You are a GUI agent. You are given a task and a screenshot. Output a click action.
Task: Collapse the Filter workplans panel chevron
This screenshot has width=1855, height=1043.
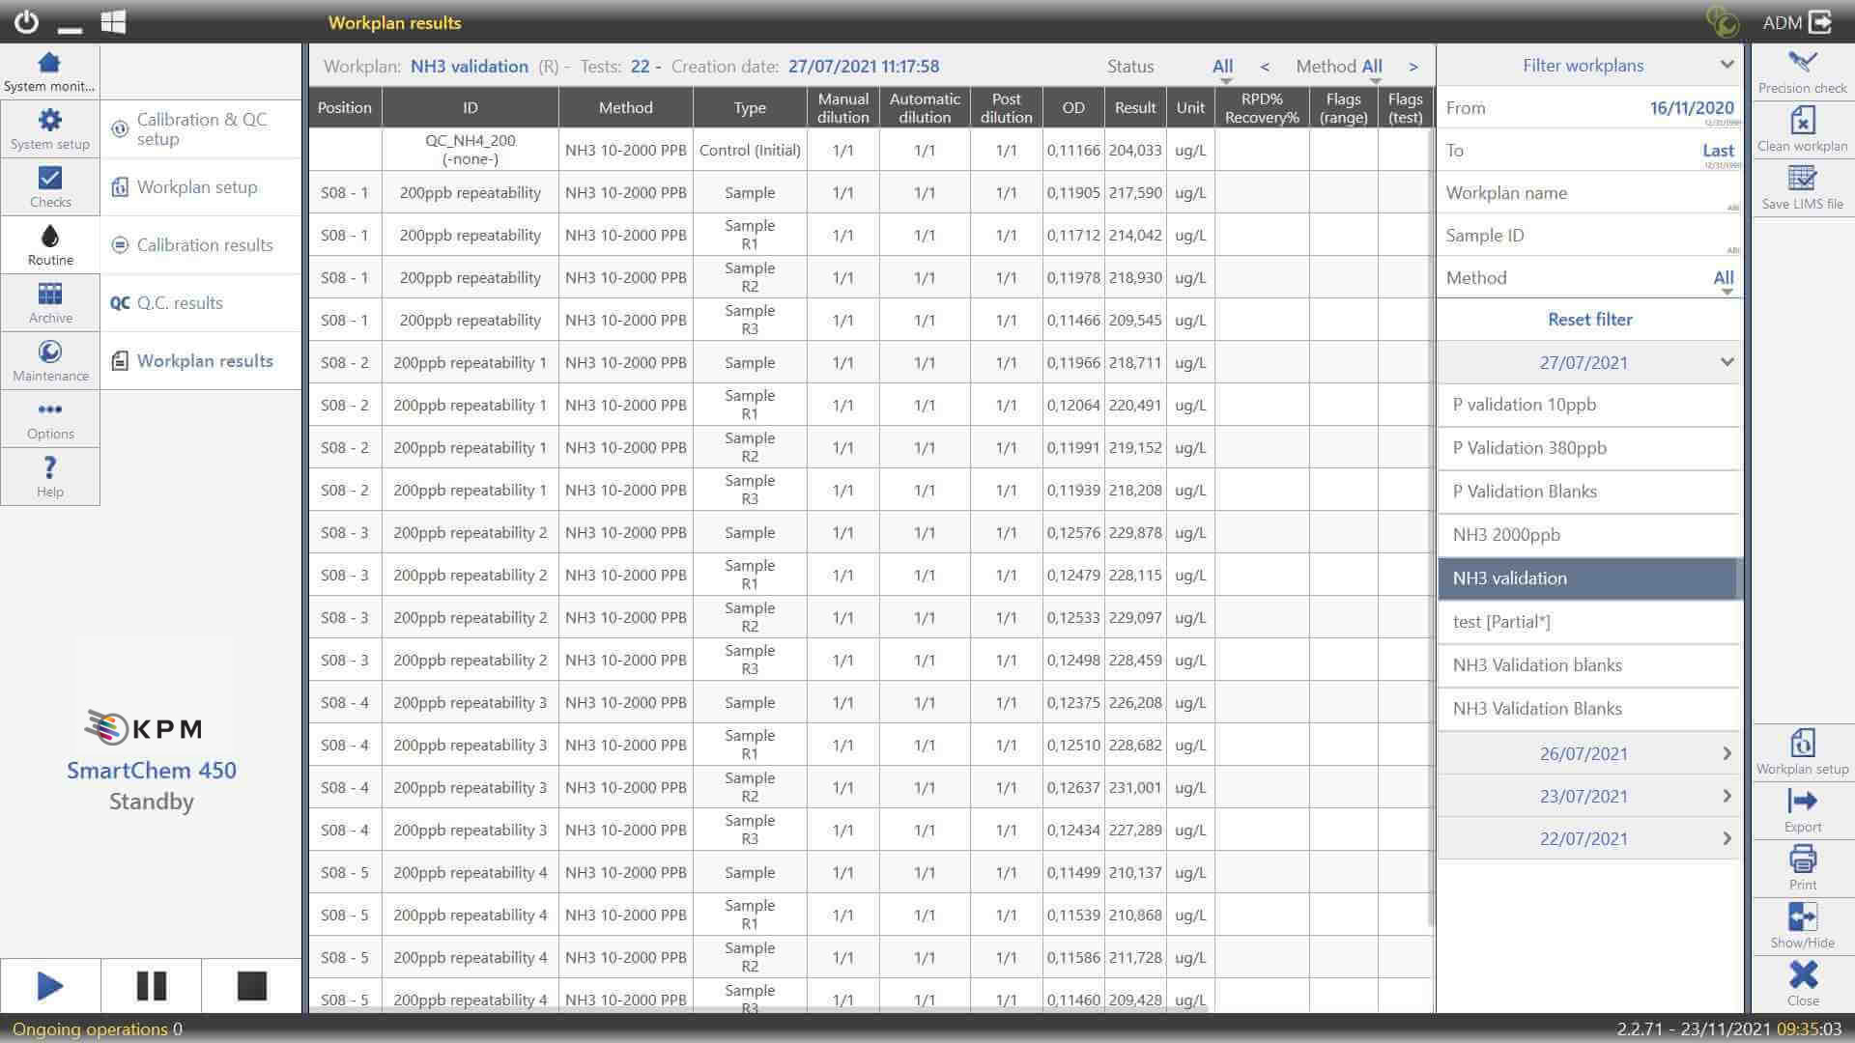click(x=1727, y=65)
